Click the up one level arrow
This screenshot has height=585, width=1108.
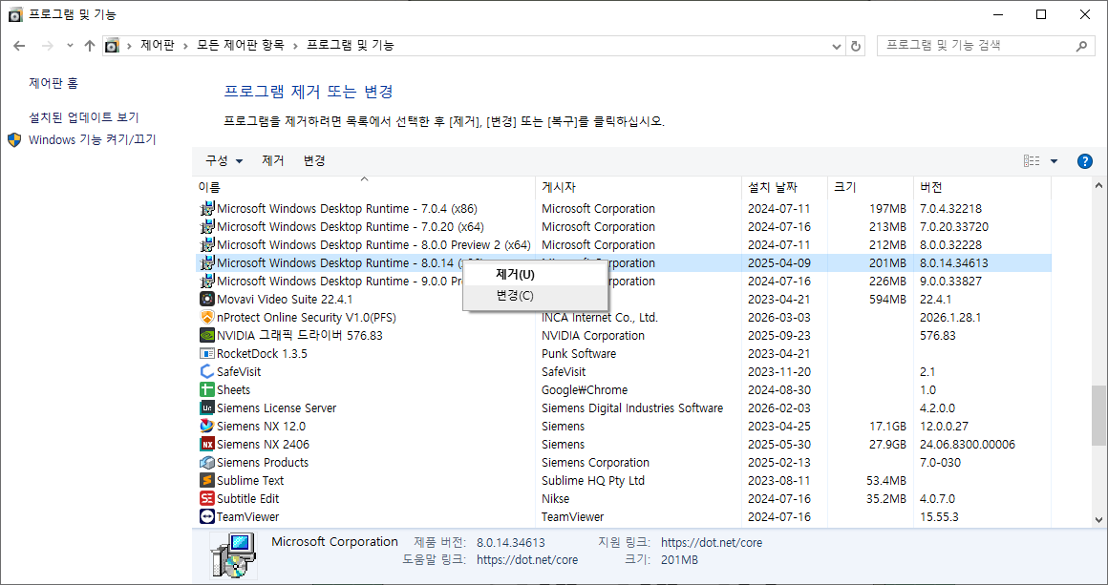89,46
